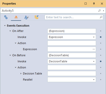Image resolution: width=106 pixels, height=94 pixels.
Task: Expand the Decision Table row
Action: pos(21,73)
